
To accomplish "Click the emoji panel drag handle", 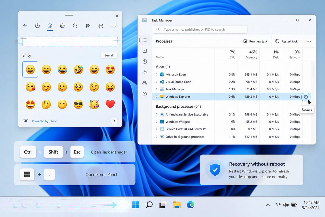I will coord(69,15).
